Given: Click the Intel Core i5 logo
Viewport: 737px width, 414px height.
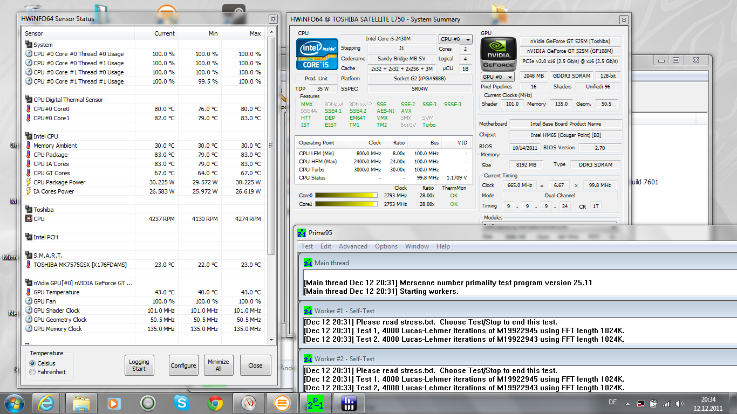Looking at the screenshot, I should tap(317, 54).
